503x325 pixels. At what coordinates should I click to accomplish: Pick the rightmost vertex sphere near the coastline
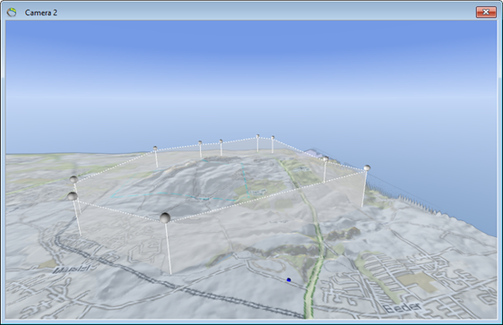point(367,167)
